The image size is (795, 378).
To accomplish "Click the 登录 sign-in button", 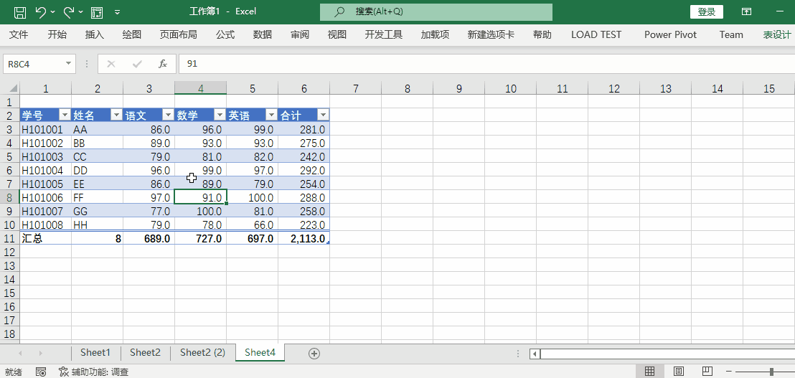I will 707,12.
